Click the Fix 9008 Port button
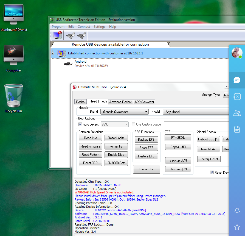This screenshot has height=236, width=245. pos(116,163)
